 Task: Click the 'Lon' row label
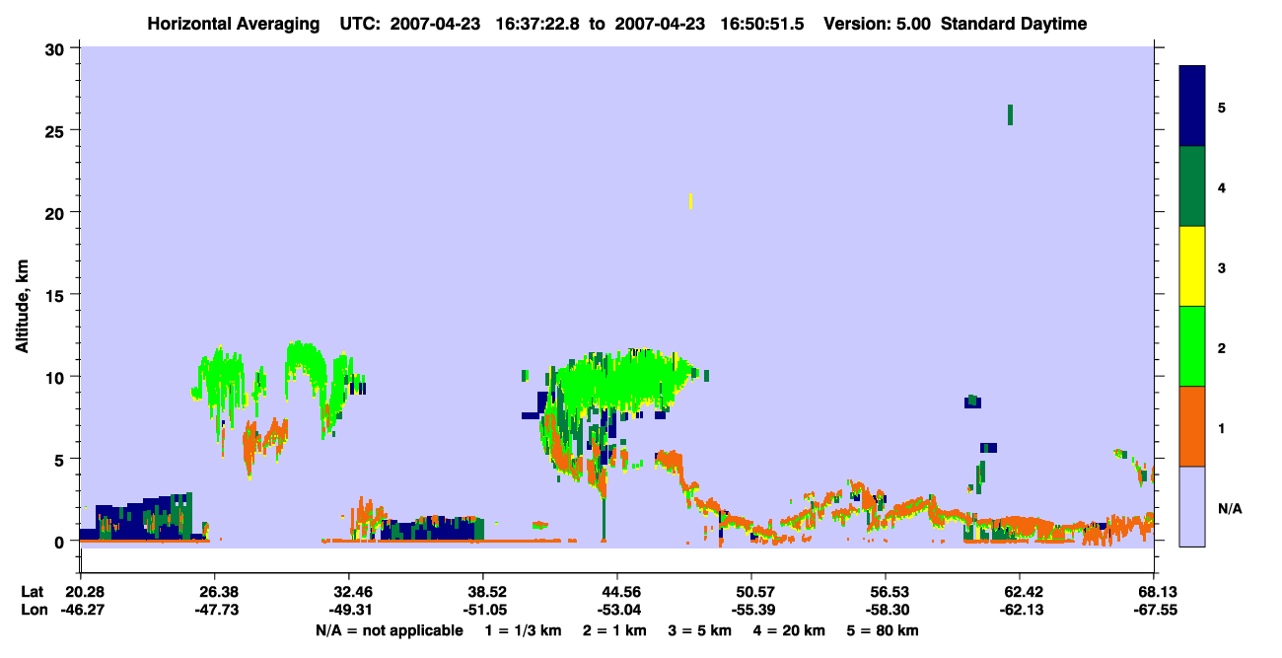(x=33, y=610)
